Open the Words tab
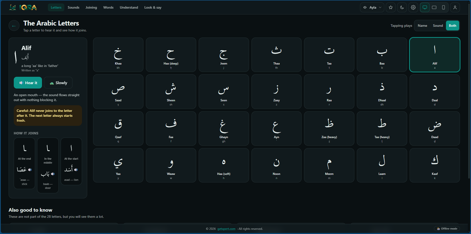471x234 pixels. pos(108,7)
